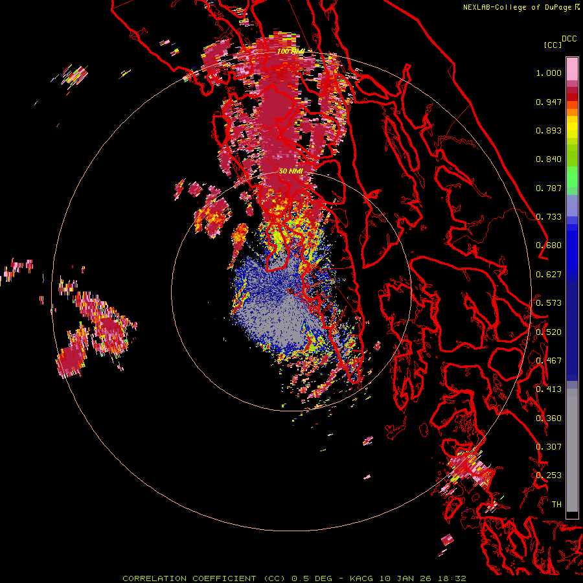Image resolution: width=583 pixels, height=583 pixels.
Task: Select the 0.253 legend value
Action: click(x=549, y=475)
